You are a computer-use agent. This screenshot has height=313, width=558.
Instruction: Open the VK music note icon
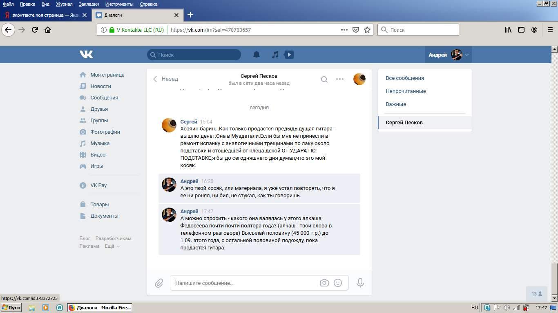coord(275,55)
